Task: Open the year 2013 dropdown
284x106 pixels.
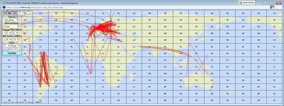Action: coord(12,49)
